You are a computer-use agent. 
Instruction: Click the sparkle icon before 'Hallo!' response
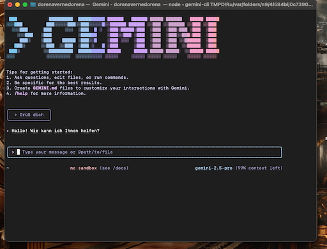(8, 131)
